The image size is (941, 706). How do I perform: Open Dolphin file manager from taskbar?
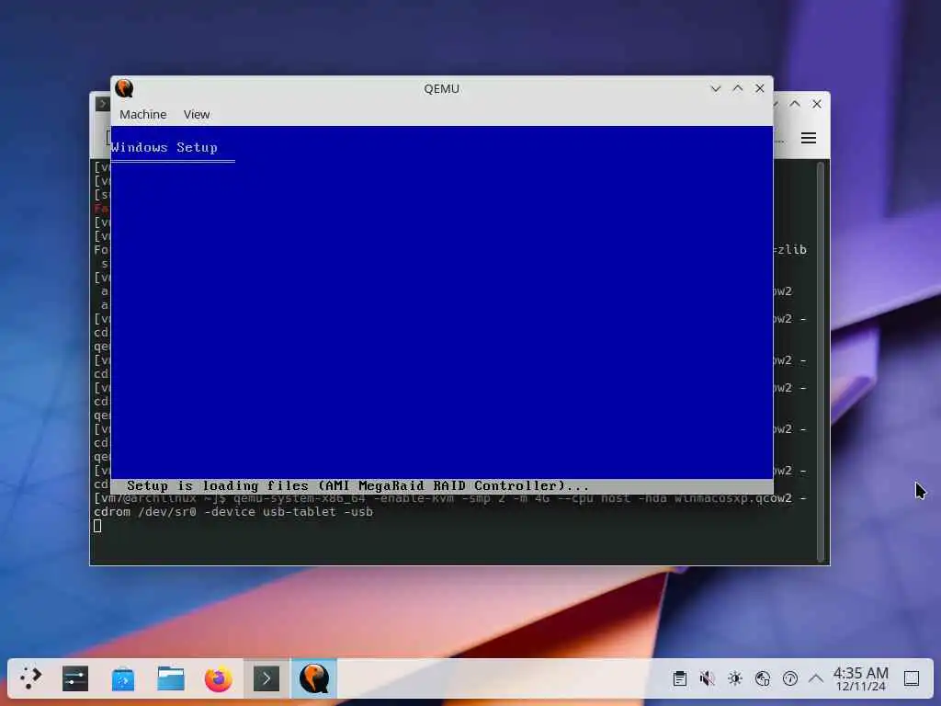(x=171, y=678)
